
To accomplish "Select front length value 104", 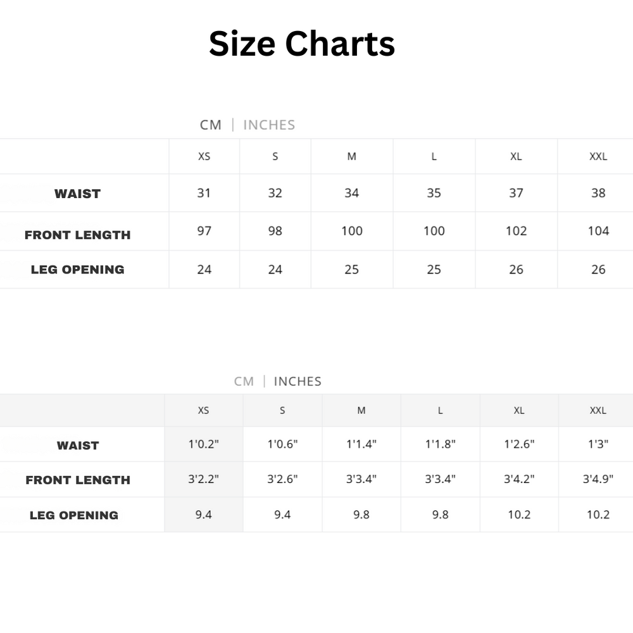I will (598, 231).
